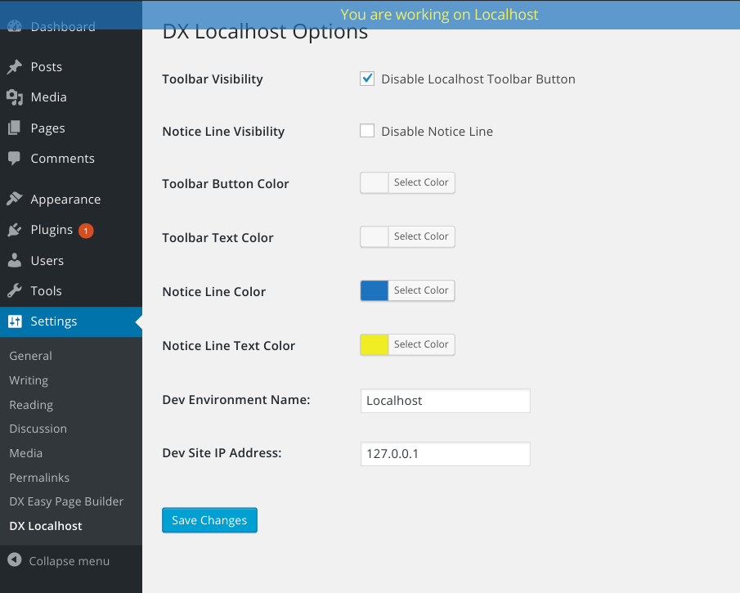Open General settings submenu
This screenshot has height=593, width=740.
coord(31,356)
